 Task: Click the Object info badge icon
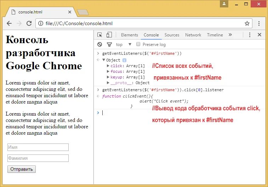click(124, 60)
